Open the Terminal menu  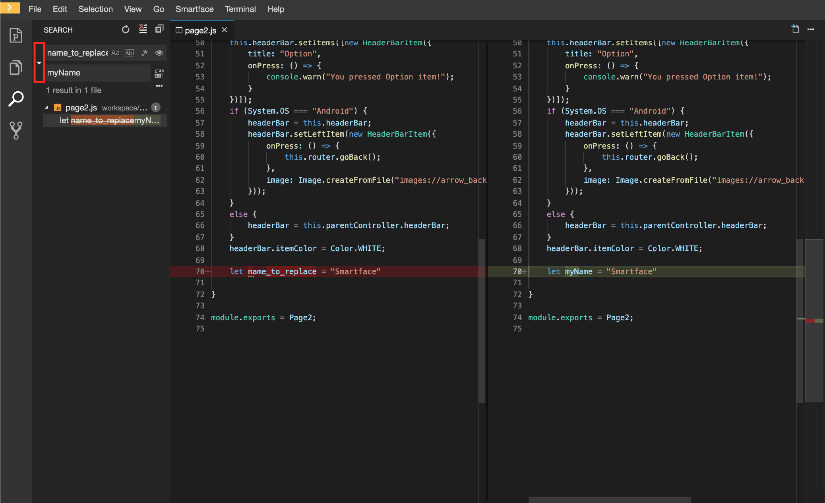coord(240,9)
